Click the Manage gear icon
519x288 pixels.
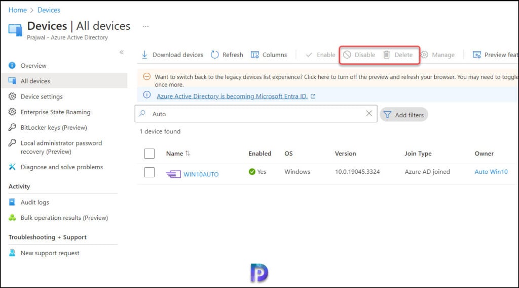424,55
